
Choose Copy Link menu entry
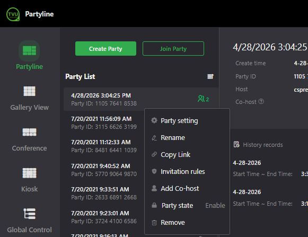(187, 154)
